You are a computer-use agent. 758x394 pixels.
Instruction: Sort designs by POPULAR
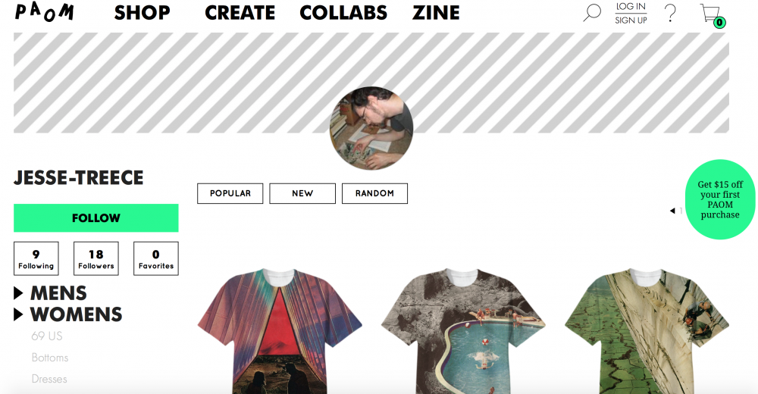tap(230, 193)
